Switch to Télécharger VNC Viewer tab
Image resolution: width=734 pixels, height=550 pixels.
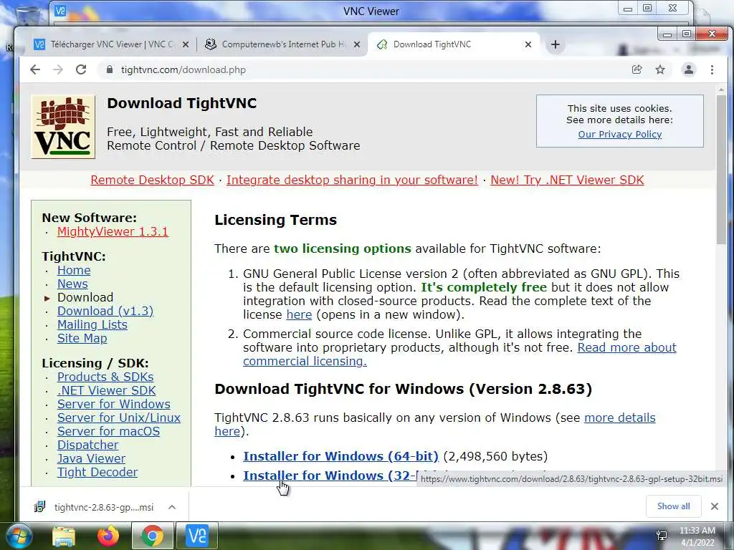pos(111,44)
